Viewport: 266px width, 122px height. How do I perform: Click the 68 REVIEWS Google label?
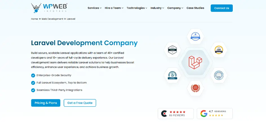point(220,111)
